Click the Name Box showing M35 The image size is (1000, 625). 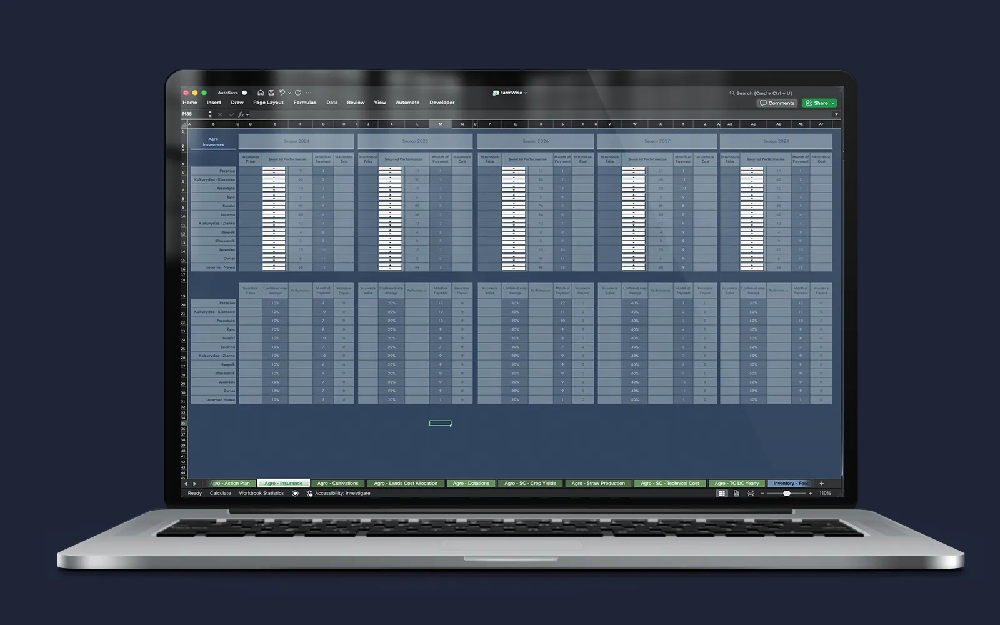194,114
